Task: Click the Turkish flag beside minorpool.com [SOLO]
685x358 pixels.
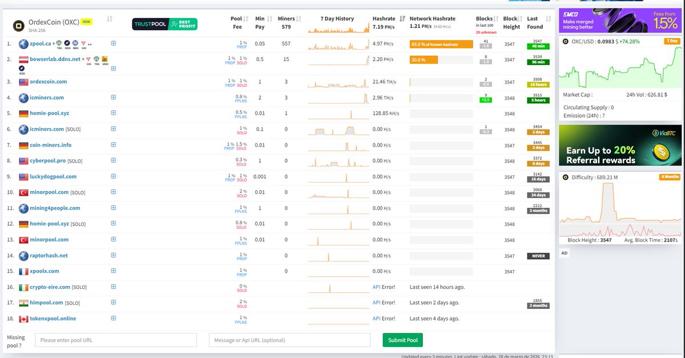Action: point(23,192)
